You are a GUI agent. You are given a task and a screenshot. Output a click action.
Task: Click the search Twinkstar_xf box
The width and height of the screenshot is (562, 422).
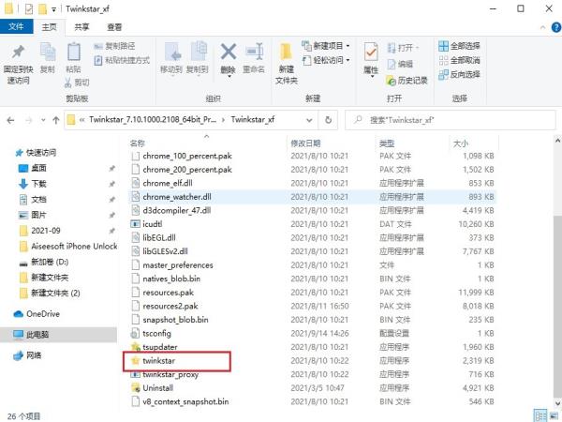[x=451, y=120]
